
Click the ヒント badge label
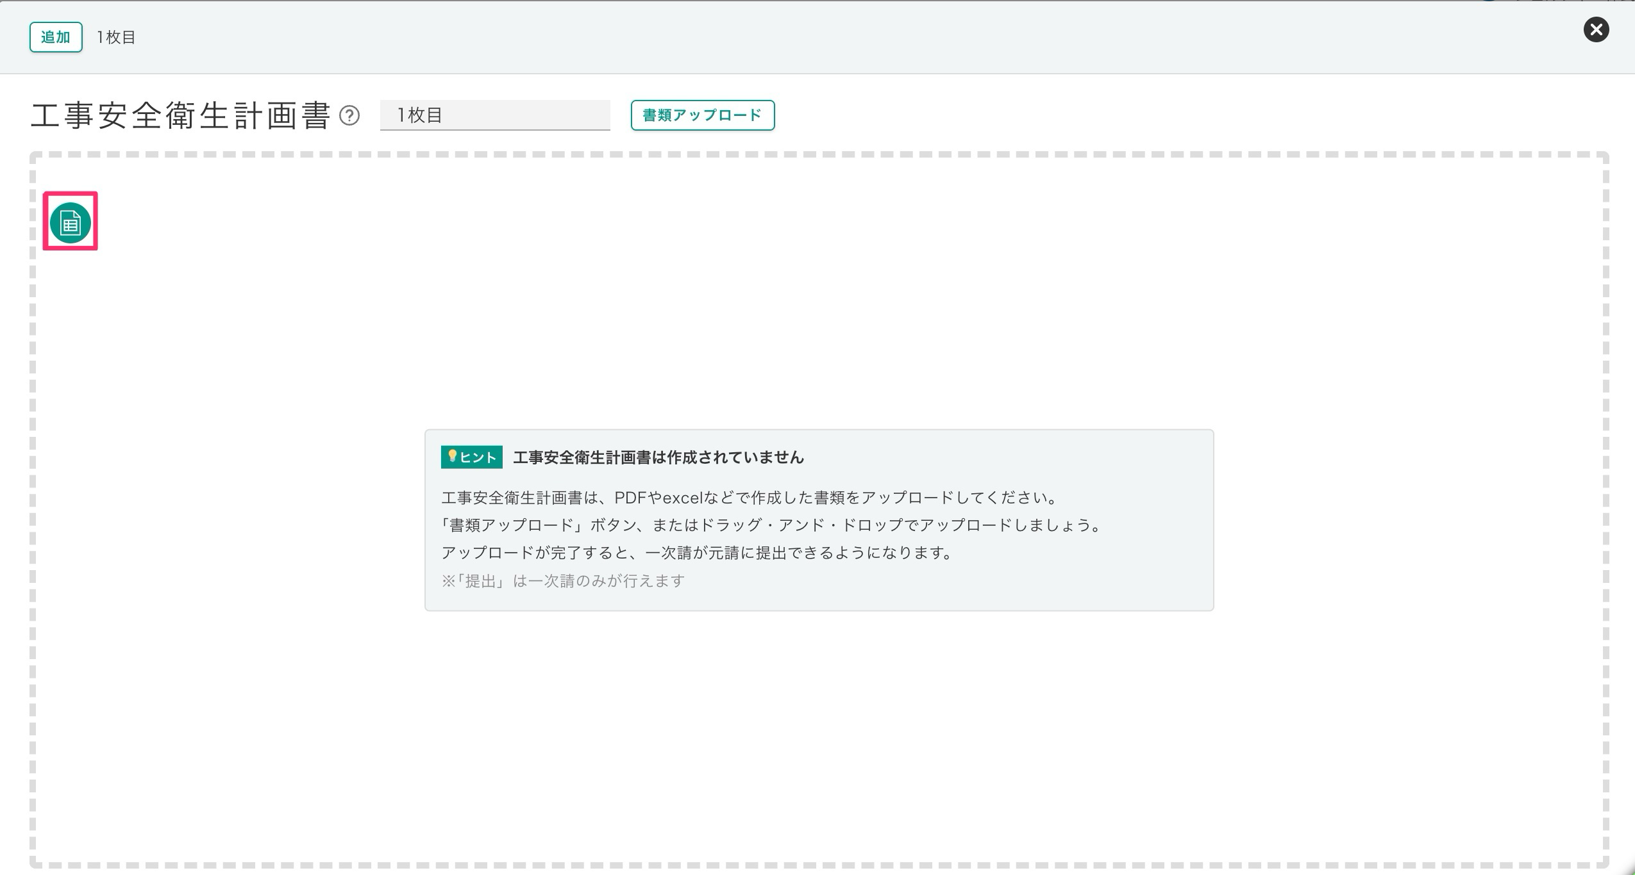tap(478, 457)
